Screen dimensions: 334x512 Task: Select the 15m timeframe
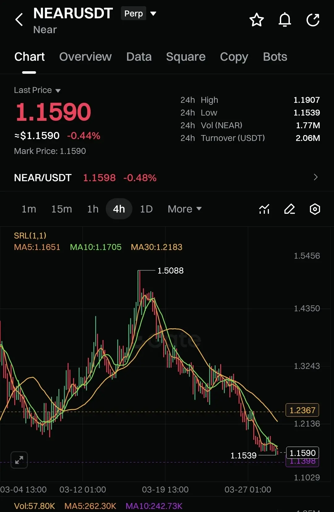tap(62, 209)
